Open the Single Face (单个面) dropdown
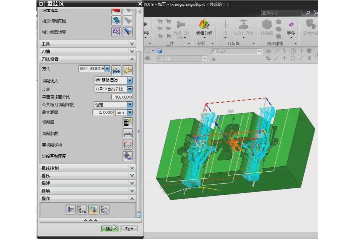 [205, 59]
